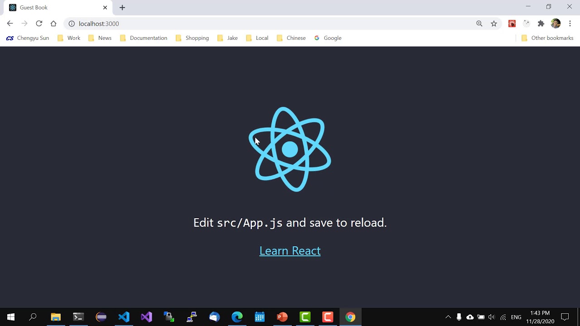Switch to Visual Studio Code
Image resolution: width=580 pixels, height=326 pixels.
pyautogui.click(x=124, y=317)
